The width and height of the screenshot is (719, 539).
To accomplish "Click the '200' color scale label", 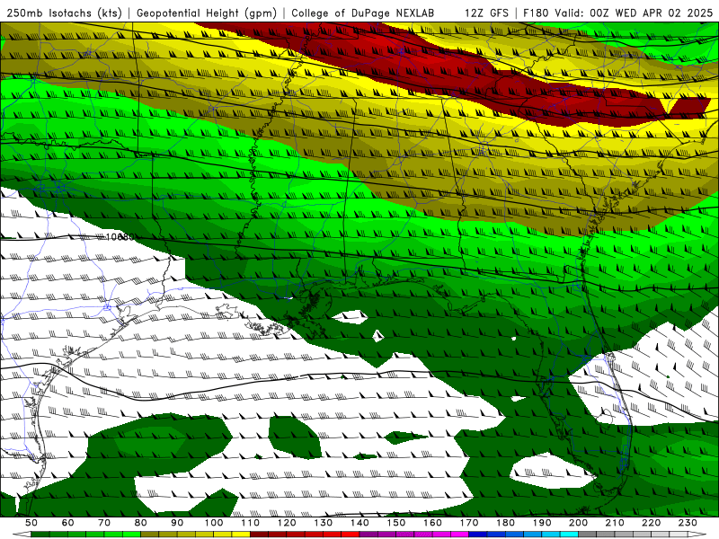I will (x=579, y=523).
